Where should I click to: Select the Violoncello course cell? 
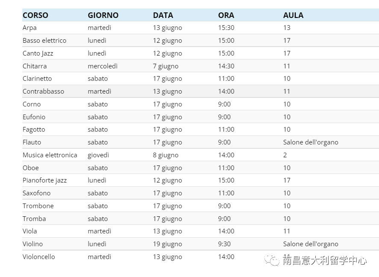(39, 257)
